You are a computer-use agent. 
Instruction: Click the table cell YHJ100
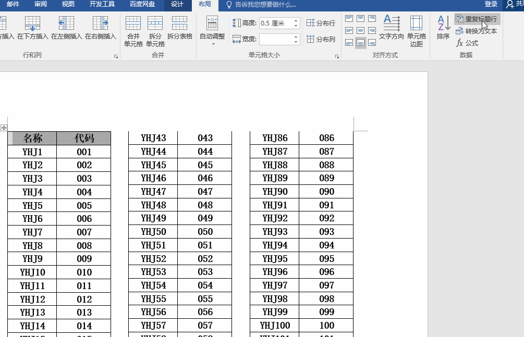coord(275,326)
